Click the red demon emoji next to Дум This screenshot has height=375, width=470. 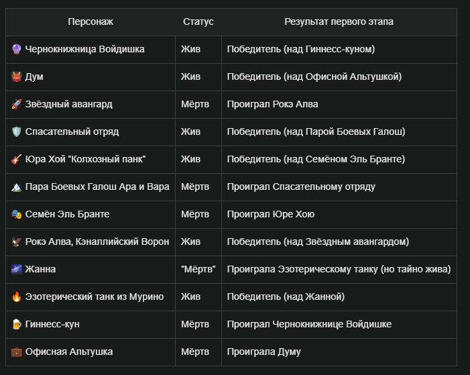click(17, 76)
